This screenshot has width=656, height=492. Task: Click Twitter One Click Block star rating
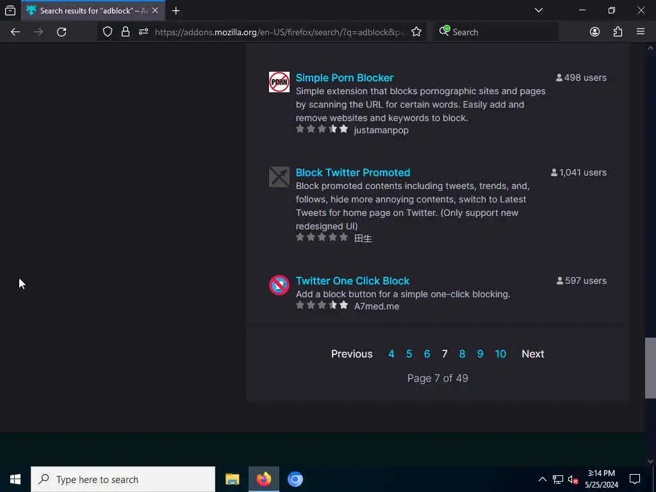click(322, 305)
